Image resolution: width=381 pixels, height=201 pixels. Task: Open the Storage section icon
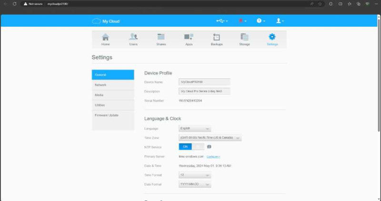[x=244, y=37]
